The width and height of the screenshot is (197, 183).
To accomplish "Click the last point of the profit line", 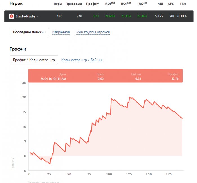I will 182,119.
